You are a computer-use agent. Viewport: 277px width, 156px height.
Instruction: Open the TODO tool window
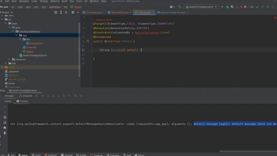click(36, 155)
